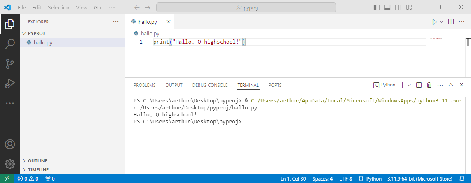Switch to the Ports tab
The height and width of the screenshot is (183, 471).
point(275,85)
